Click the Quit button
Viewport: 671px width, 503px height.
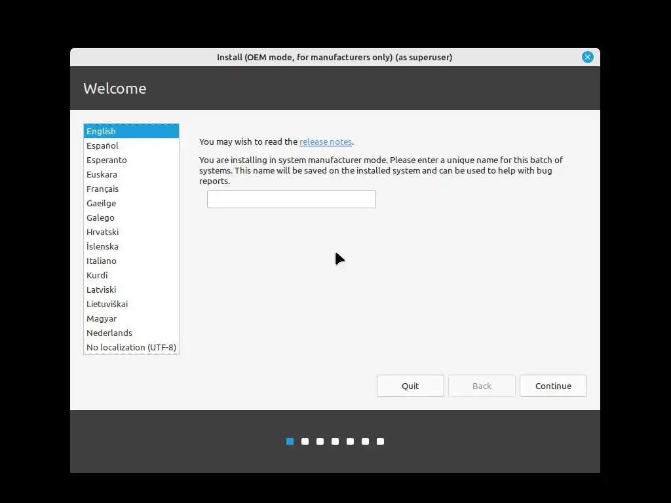point(410,386)
